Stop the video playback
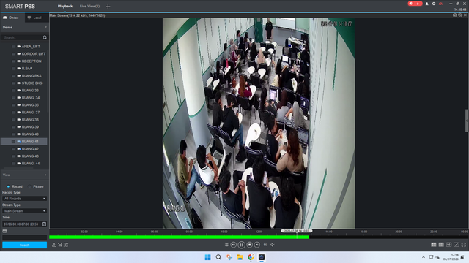The image size is (469, 263). click(x=249, y=245)
